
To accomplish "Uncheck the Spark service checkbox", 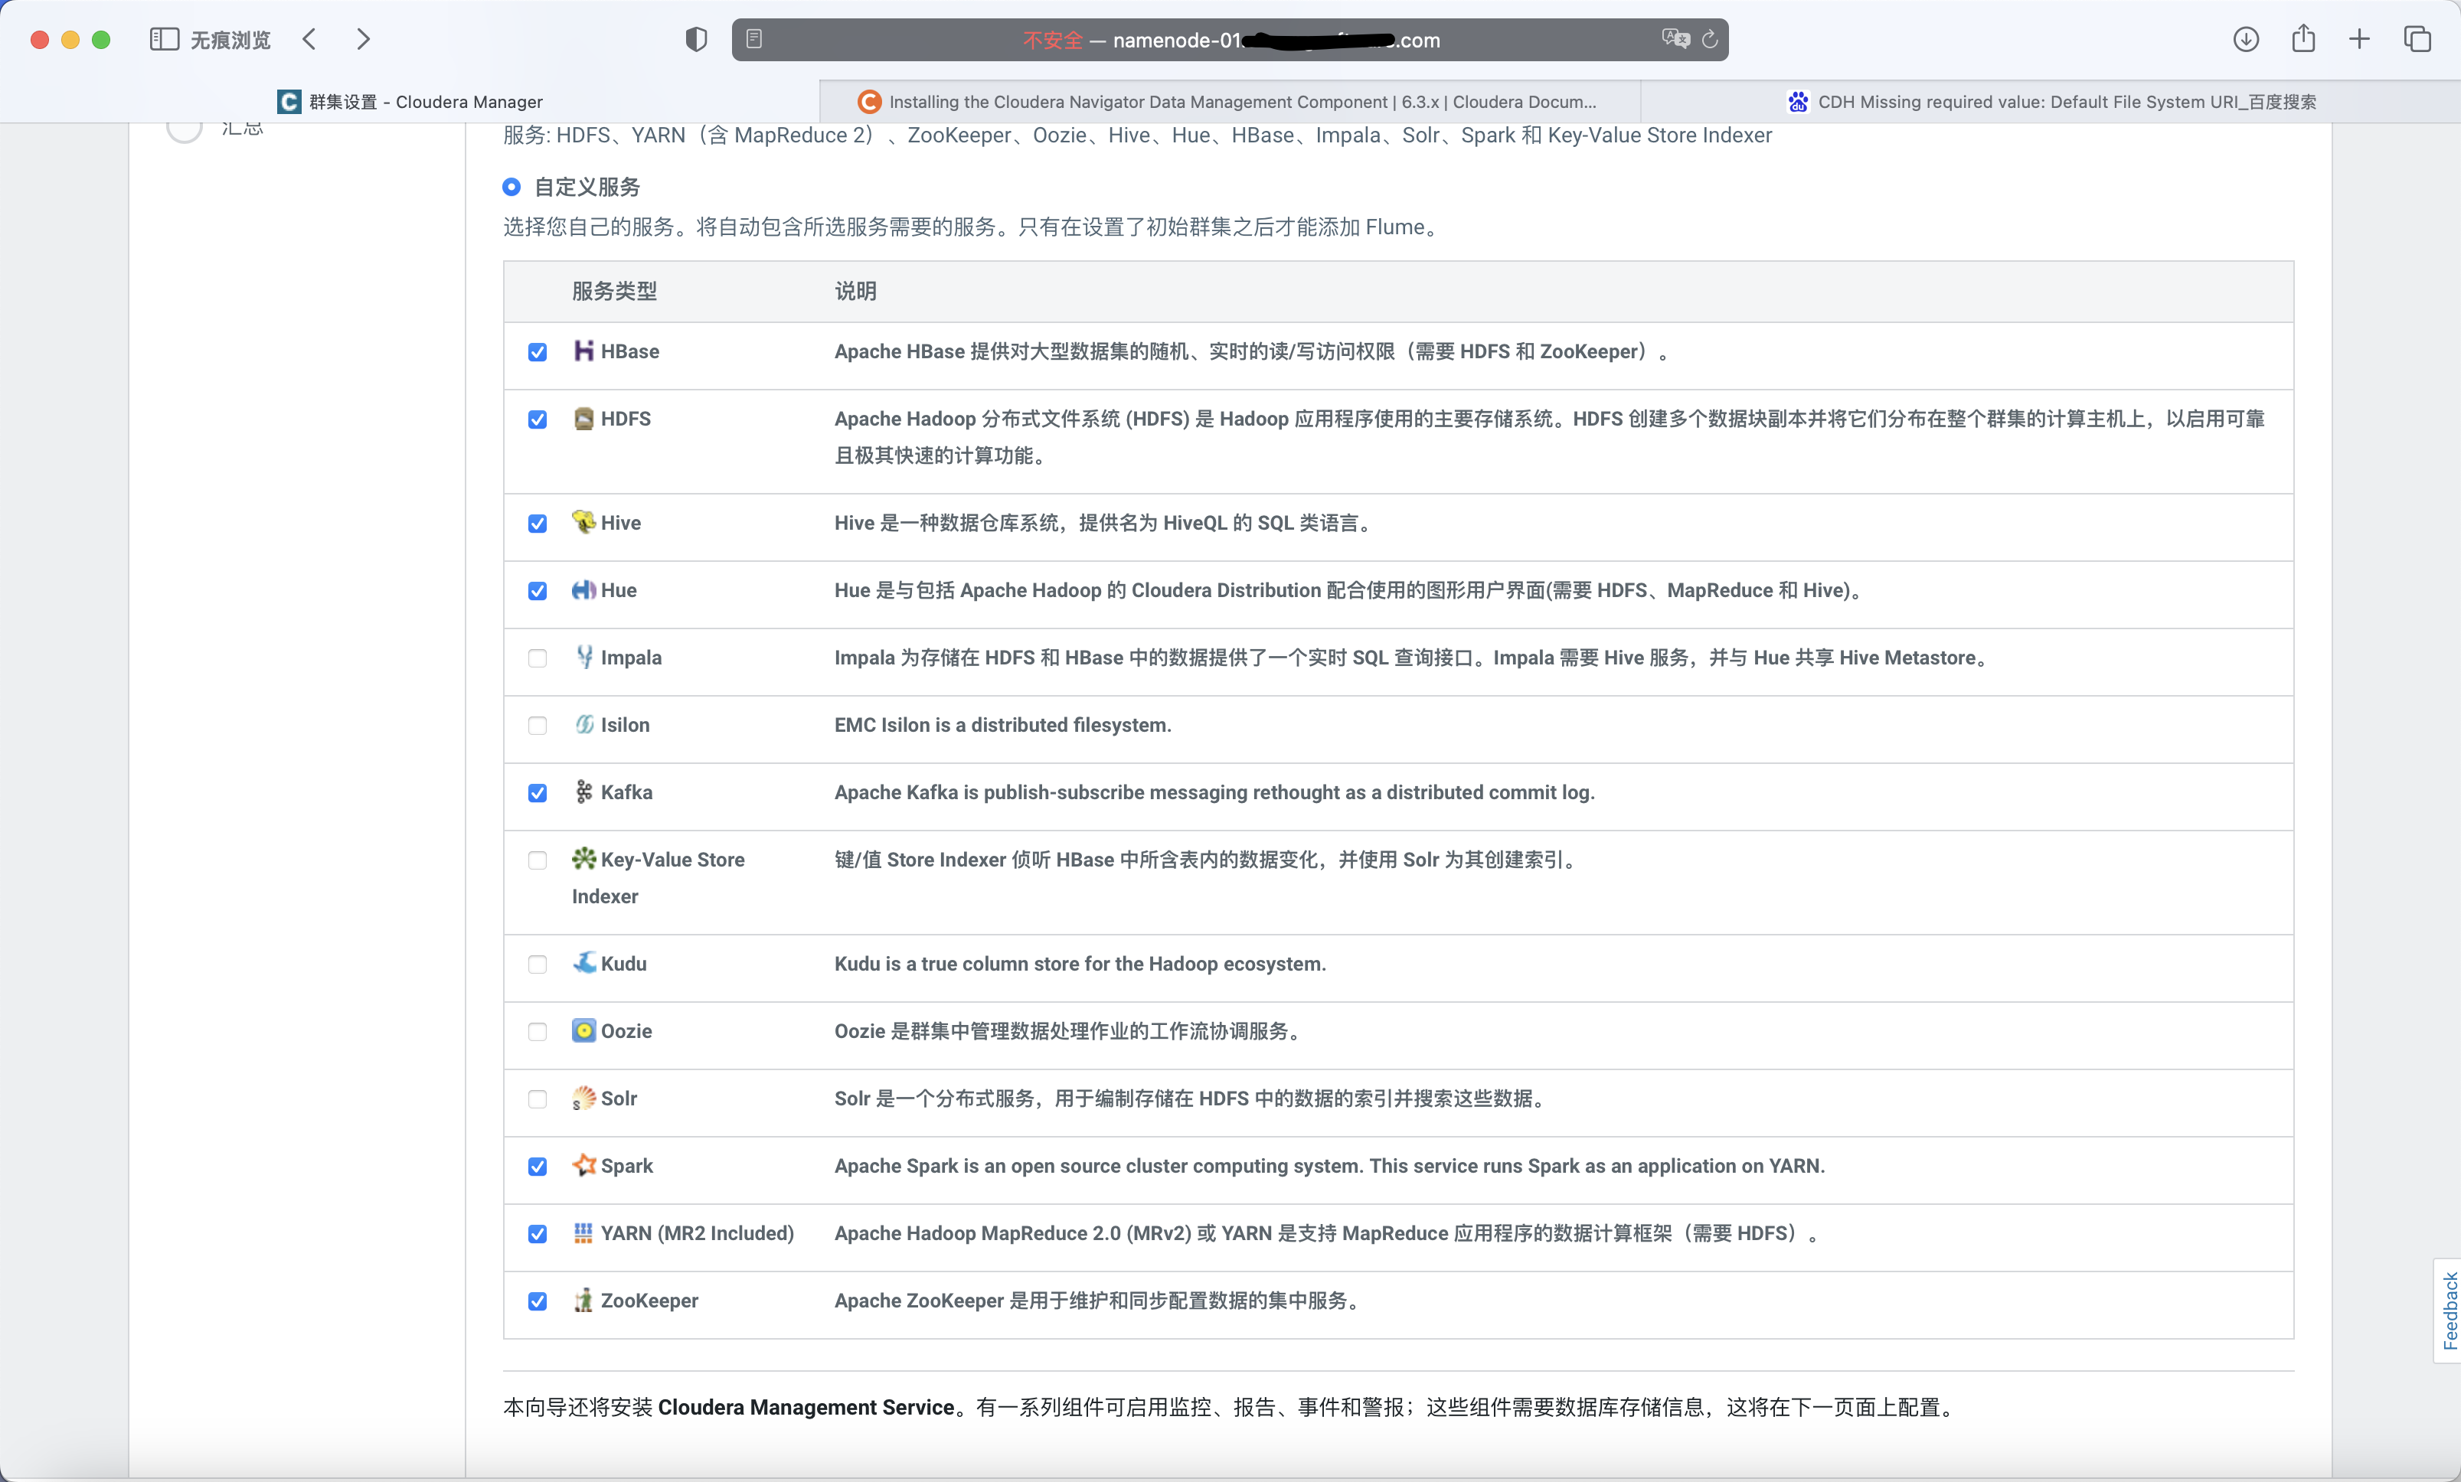I will (538, 1167).
